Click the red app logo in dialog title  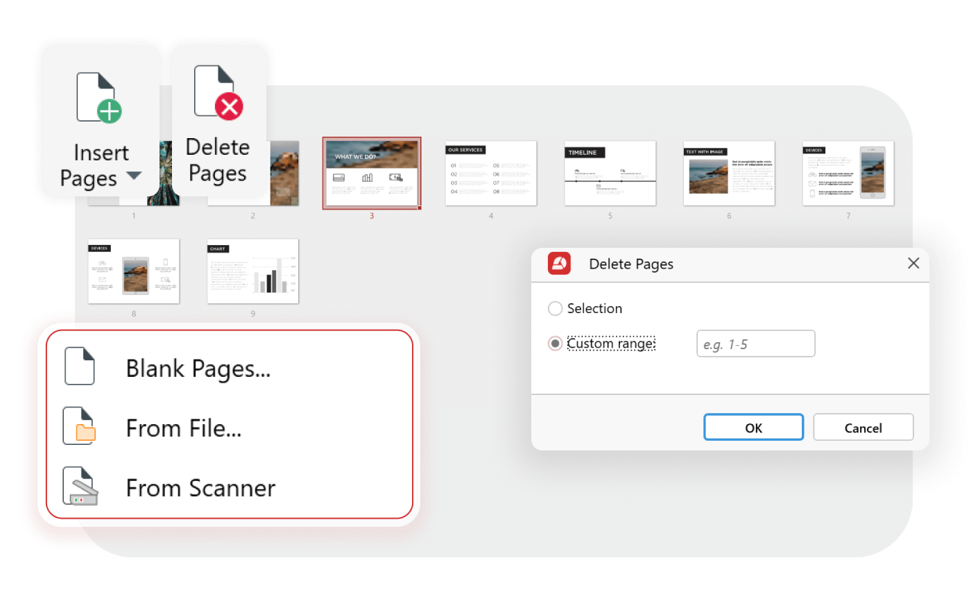coord(559,264)
